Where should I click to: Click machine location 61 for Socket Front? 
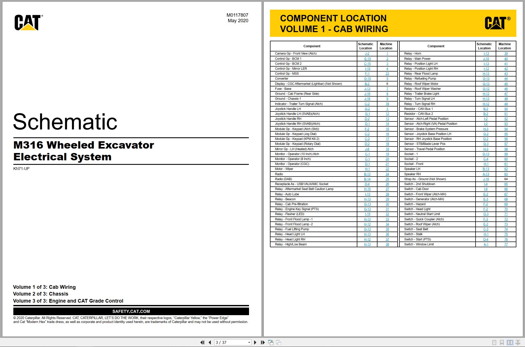pyautogui.click(x=506, y=164)
